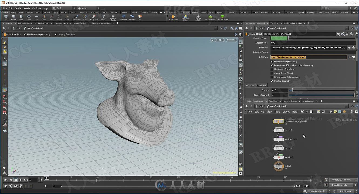Image resolution: width=359 pixels, height=194 pixels.
Task: Uncheck Use Deforming Geometry parameter
Action: [x=272, y=61]
